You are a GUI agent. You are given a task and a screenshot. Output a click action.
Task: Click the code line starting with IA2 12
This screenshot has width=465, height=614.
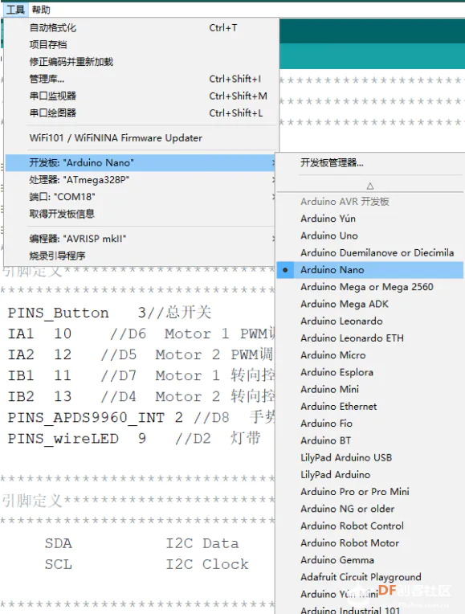point(141,354)
